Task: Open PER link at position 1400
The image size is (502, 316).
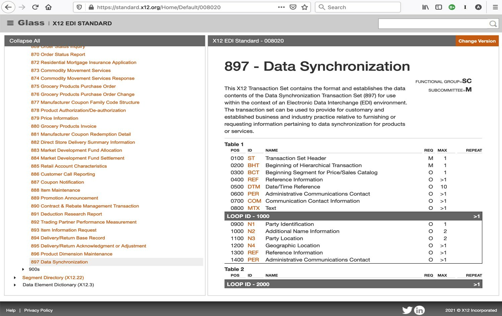Action: (253, 260)
